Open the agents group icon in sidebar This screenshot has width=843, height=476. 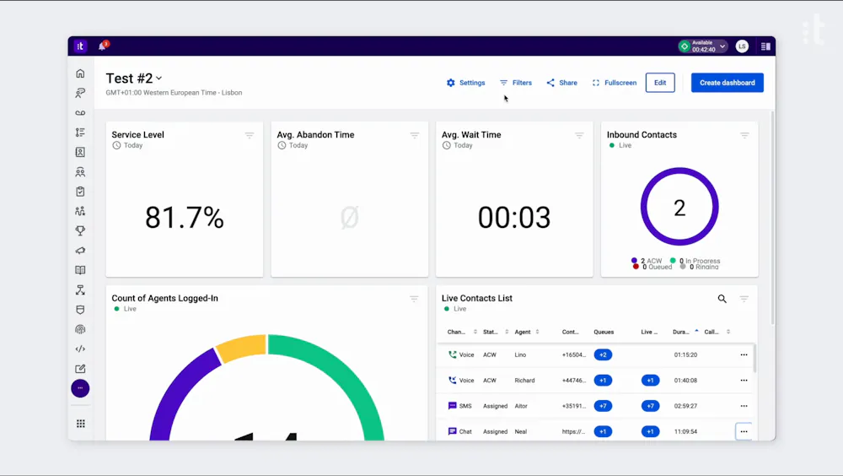pyautogui.click(x=80, y=172)
